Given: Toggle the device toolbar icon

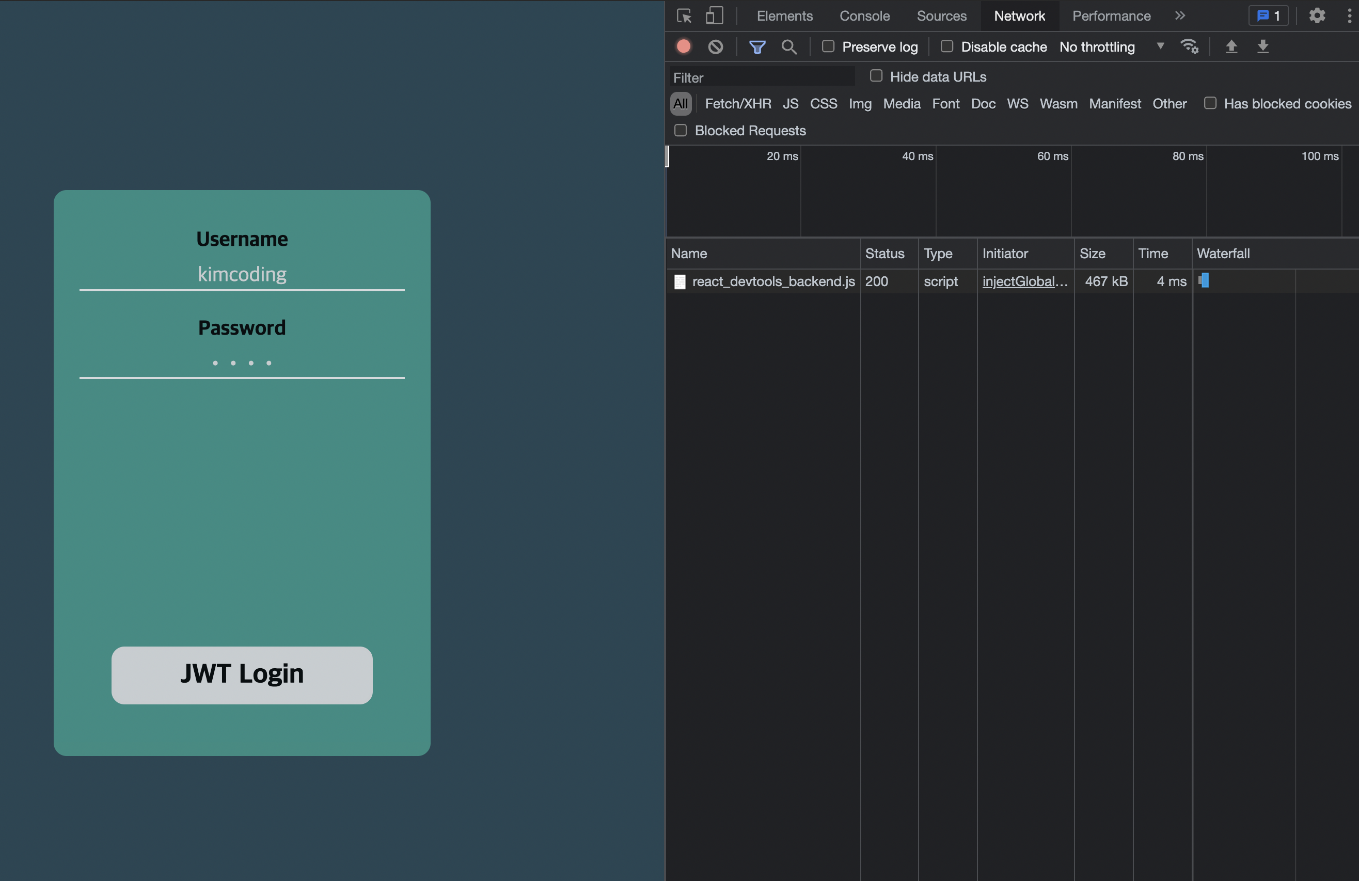Looking at the screenshot, I should click(714, 15).
